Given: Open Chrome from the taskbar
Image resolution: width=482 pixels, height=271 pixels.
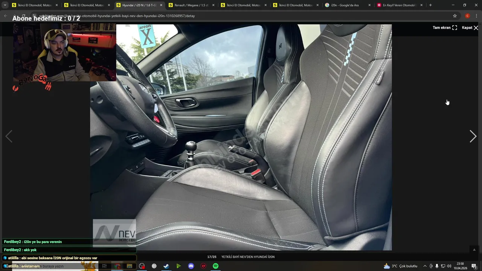Looking at the screenshot, I should pyautogui.click(x=117, y=266).
